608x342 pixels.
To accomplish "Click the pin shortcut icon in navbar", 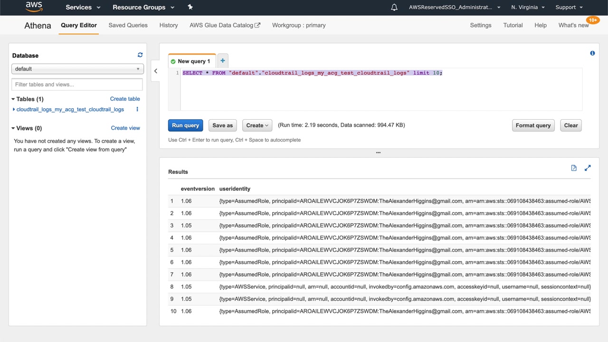I will click(190, 7).
